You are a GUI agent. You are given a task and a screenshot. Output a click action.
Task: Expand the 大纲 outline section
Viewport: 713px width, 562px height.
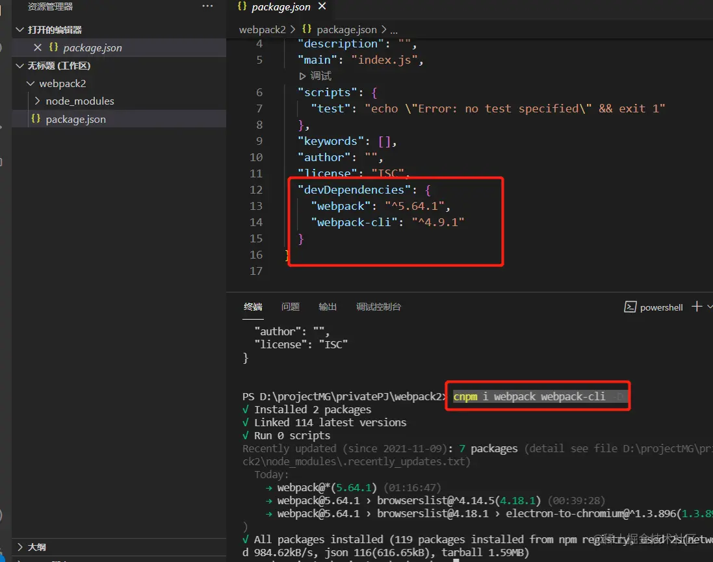tap(19, 547)
